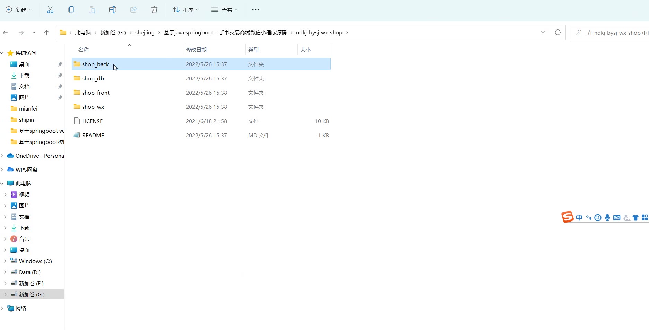Navigate back with the left arrow
Image resolution: width=649 pixels, height=330 pixels.
tap(6, 32)
